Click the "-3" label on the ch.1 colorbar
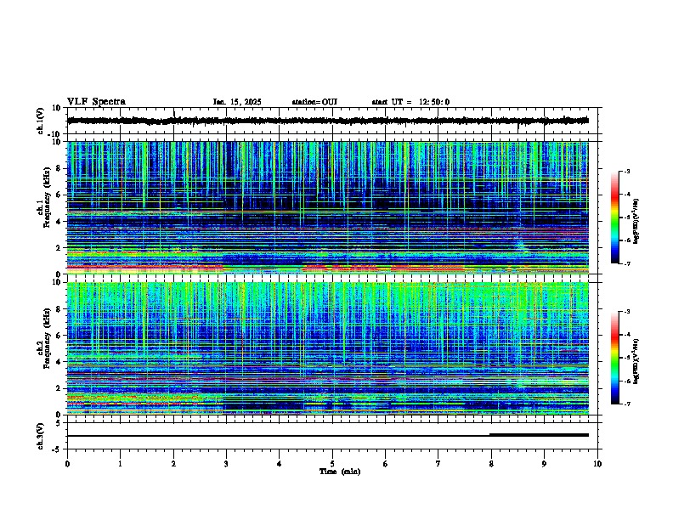The height and width of the screenshot is (520, 673). click(626, 172)
